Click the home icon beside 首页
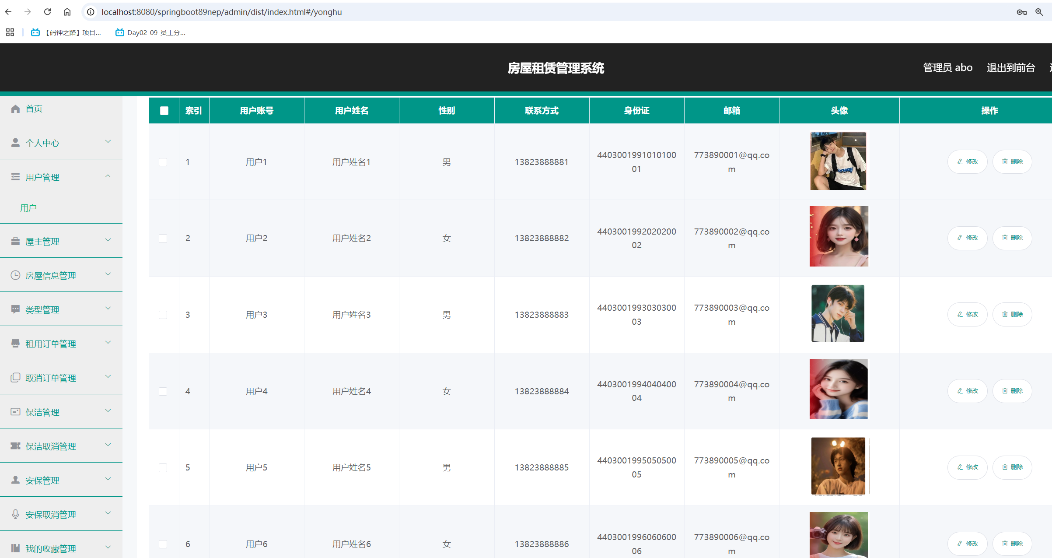This screenshot has width=1052, height=558. click(15, 109)
